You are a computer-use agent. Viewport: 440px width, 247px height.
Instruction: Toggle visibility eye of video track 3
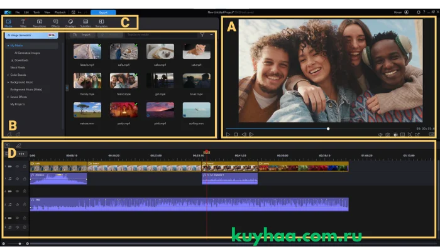(x=17, y=218)
